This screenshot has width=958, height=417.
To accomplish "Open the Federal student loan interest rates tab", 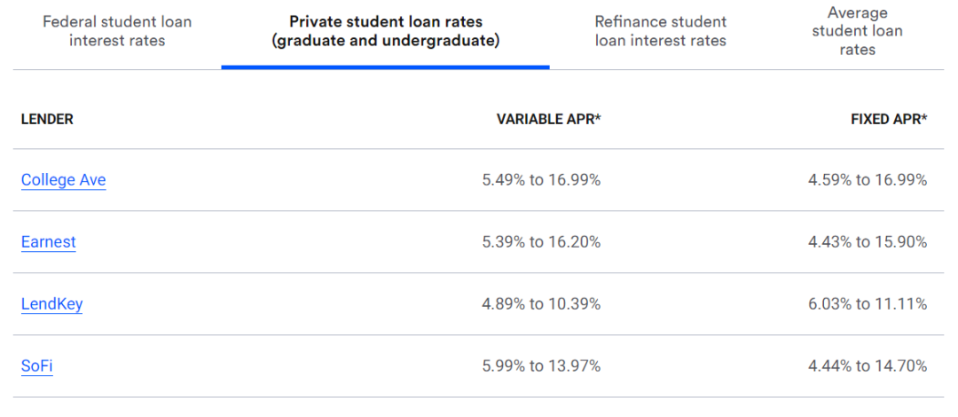I will tap(117, 31).
